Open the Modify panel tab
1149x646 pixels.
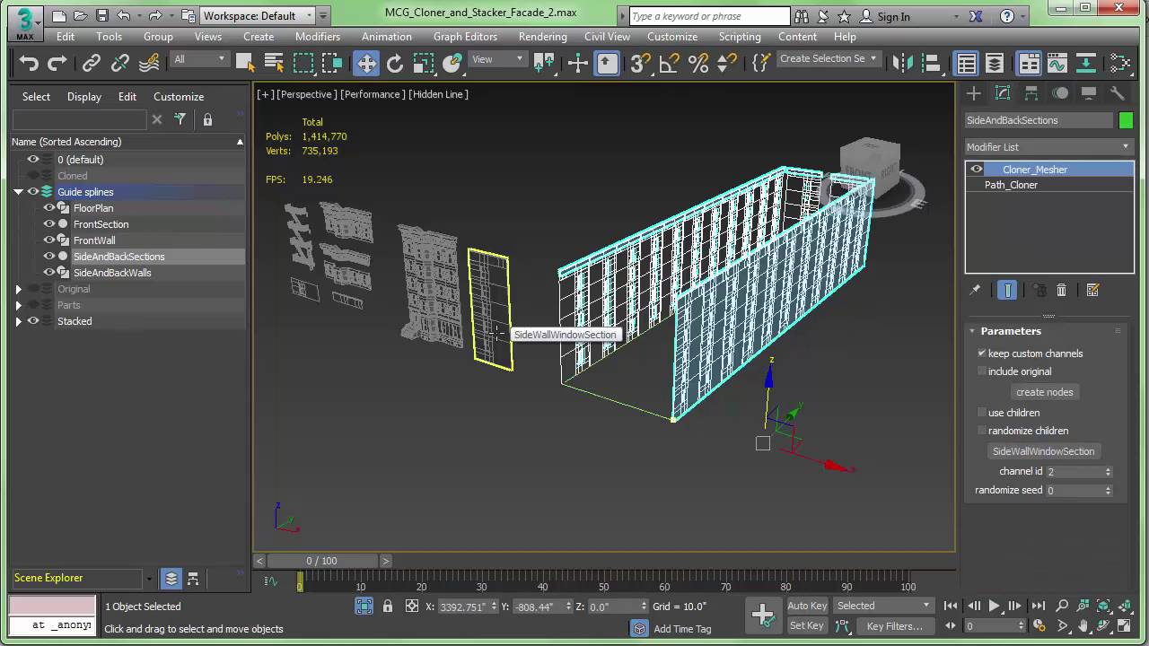pos(1003,93)
